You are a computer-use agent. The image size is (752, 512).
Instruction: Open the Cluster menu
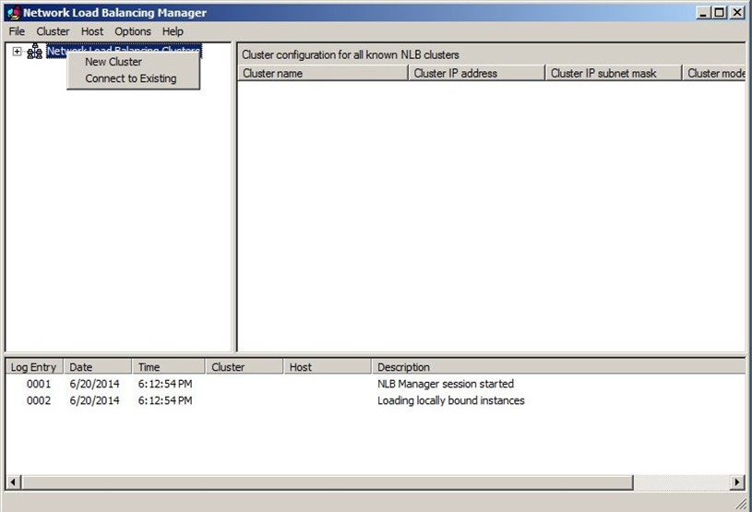(53, 31)
